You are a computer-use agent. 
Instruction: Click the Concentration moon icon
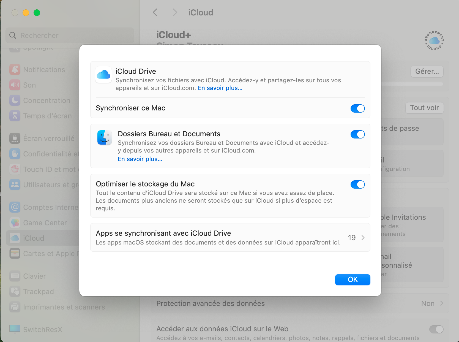(15, 100)
